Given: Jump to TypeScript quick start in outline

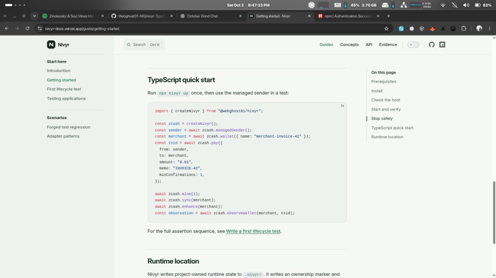Looking at the screenshot, I should tap(392, 128).
